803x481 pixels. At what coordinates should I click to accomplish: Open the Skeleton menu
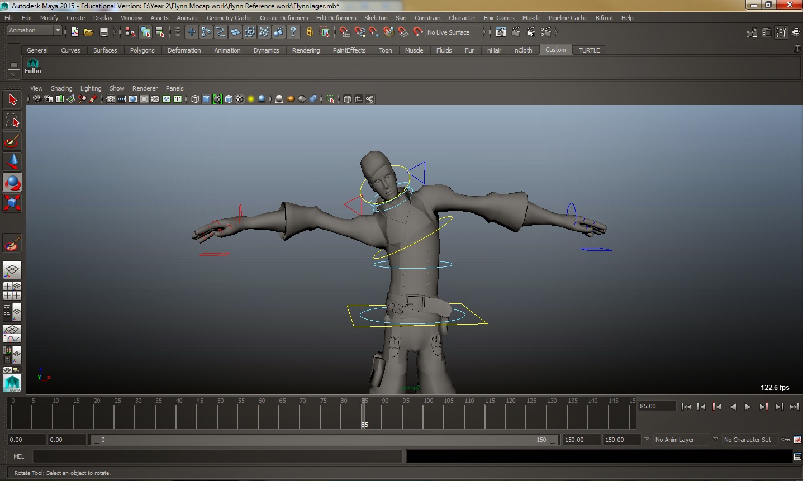click(x=376, y=18)
